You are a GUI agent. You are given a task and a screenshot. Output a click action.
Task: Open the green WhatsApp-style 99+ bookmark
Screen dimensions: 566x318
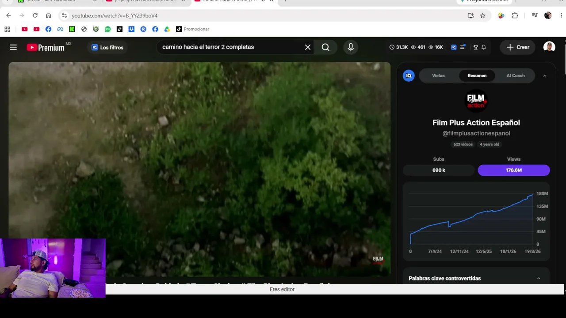coord(107,29)
